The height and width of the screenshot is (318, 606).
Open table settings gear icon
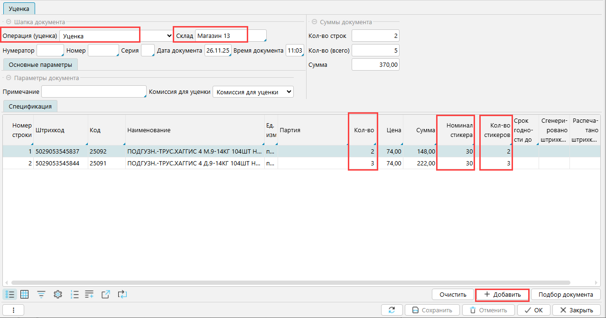pos(58,294)
